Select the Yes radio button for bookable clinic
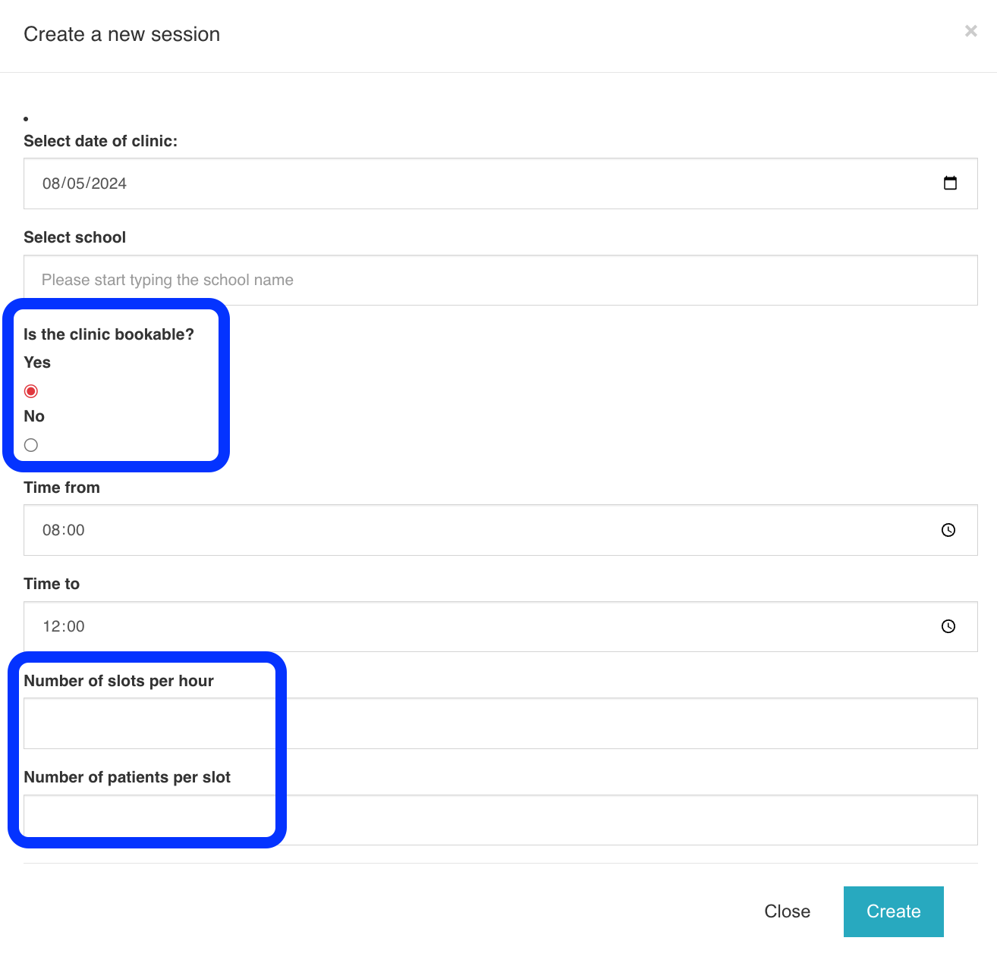The width and height of the screenshot is (997, 969). pos(31,391)
